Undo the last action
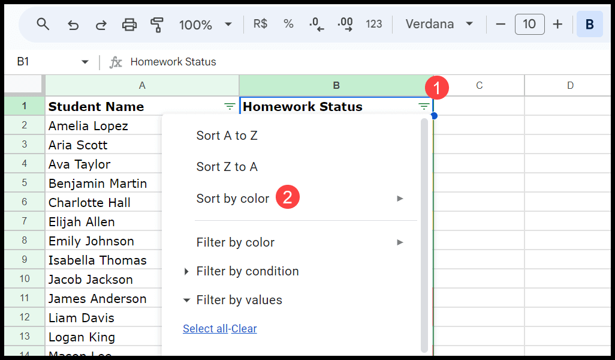The width and height of the screenshot is (615, 360). [73, 25]
